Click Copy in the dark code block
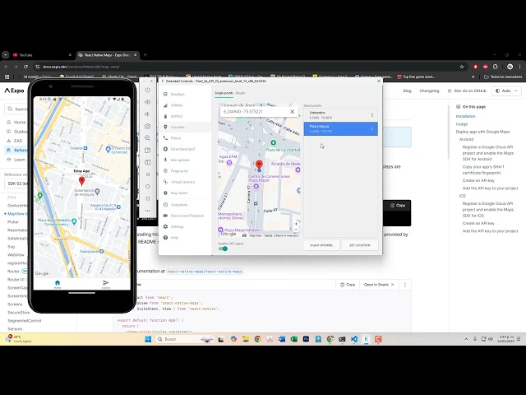The width and height of the screenshot is (526, 395). coord(398,205)
